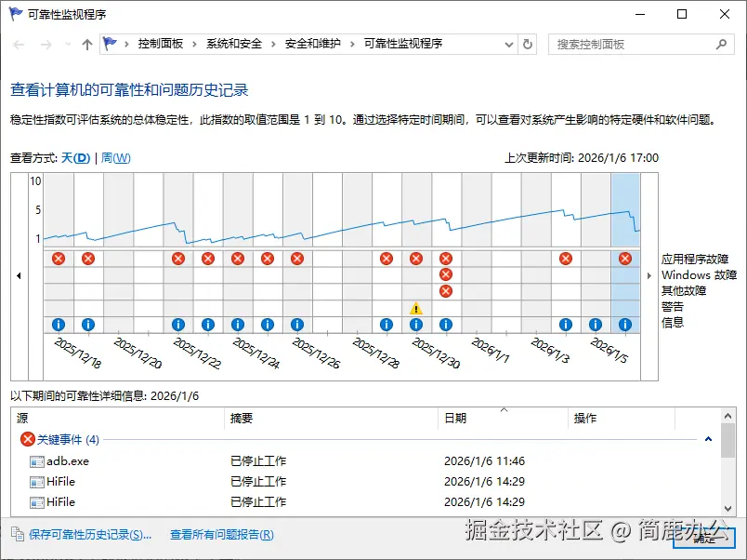The height and width of the screenshot is (560, 747).
Task: Click the magnifier search icon
Action: (721, 45)
